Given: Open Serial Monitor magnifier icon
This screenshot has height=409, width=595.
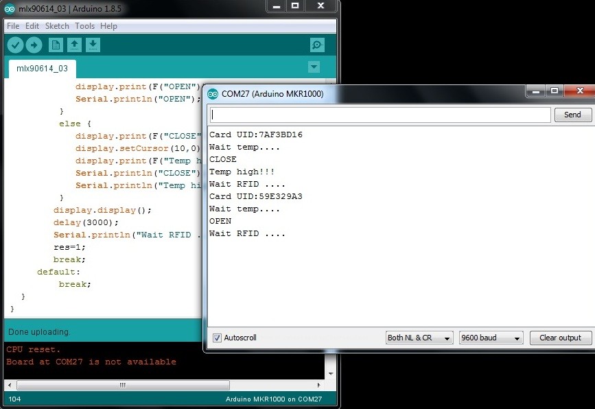Looking at the screenshot, I should click(317, 45).
